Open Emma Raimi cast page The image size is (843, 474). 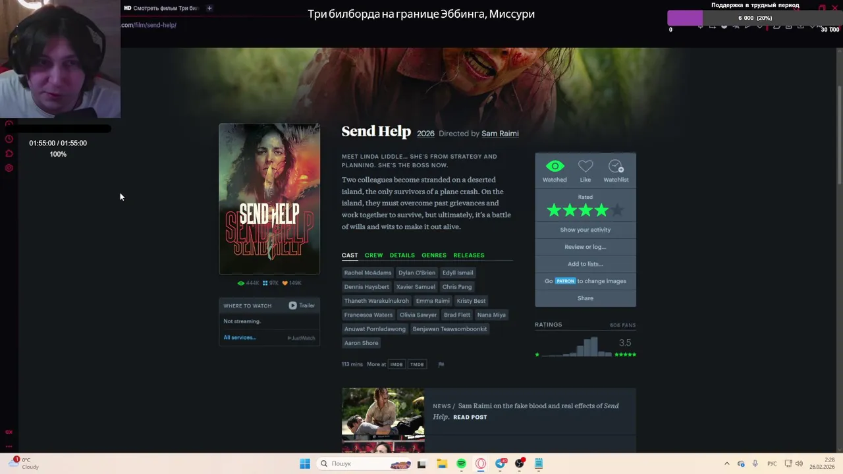433,301
